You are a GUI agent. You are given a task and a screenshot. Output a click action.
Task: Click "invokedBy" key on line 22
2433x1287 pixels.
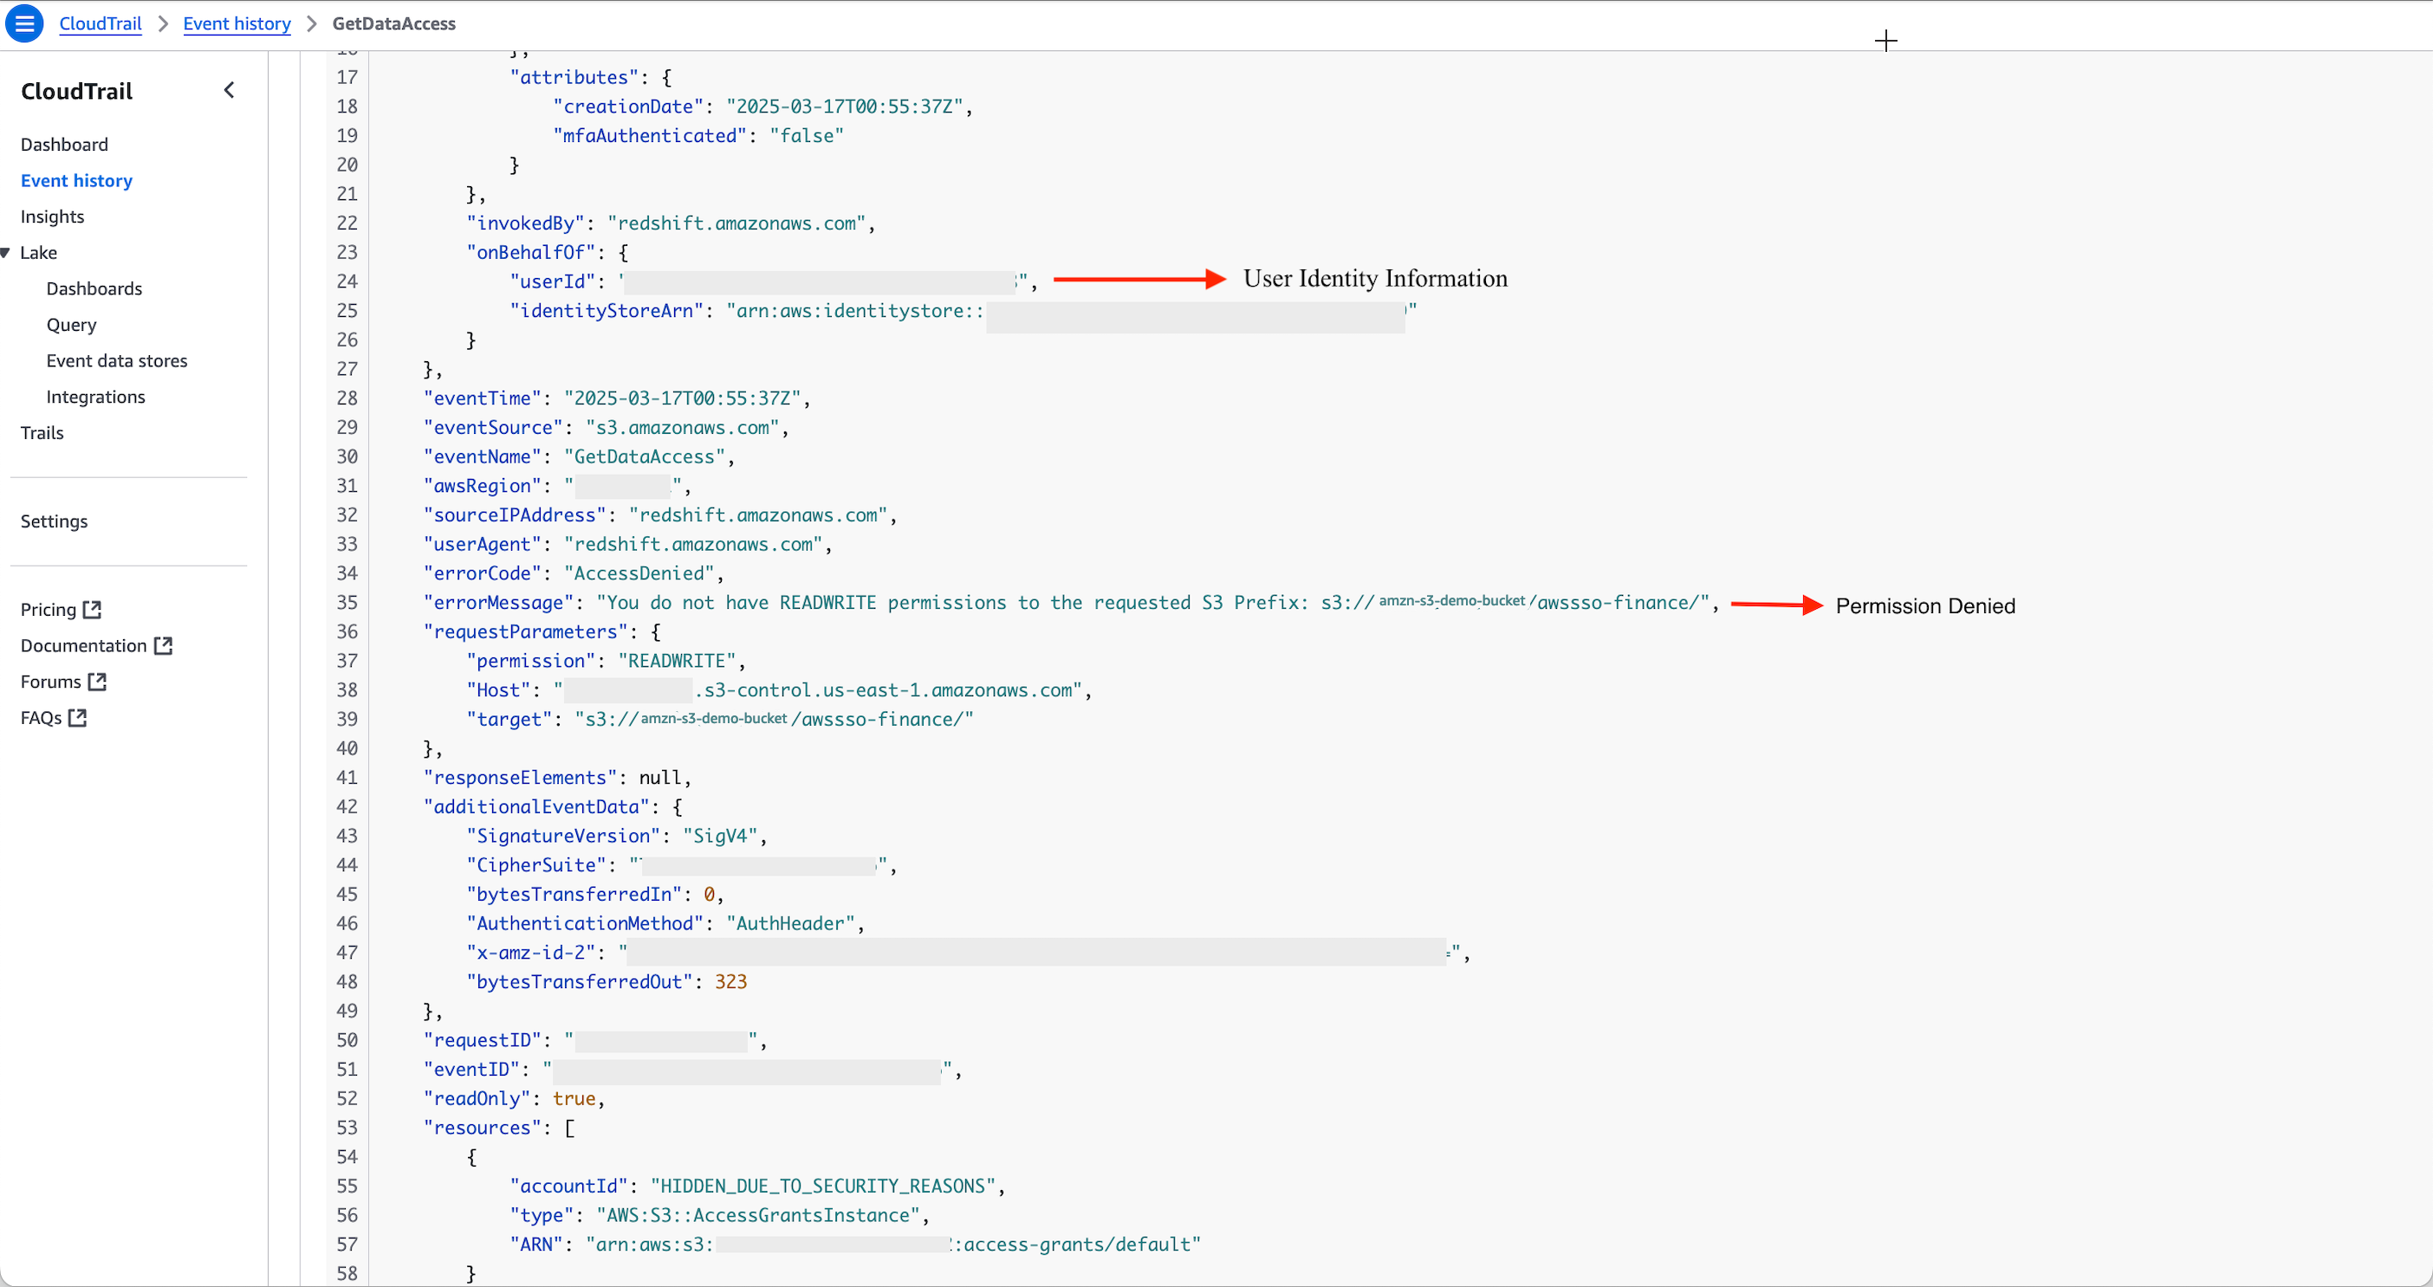(525, 223)
